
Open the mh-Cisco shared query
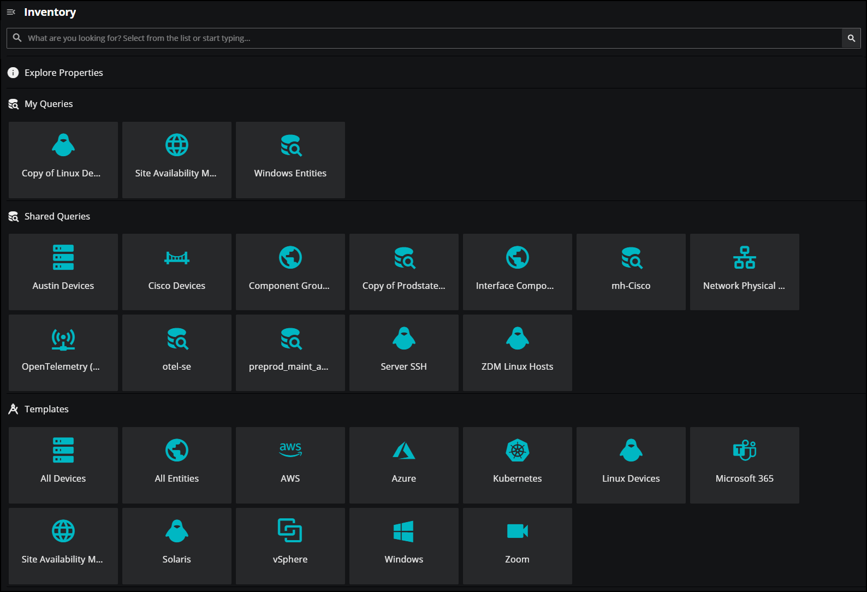coord(631,272)
